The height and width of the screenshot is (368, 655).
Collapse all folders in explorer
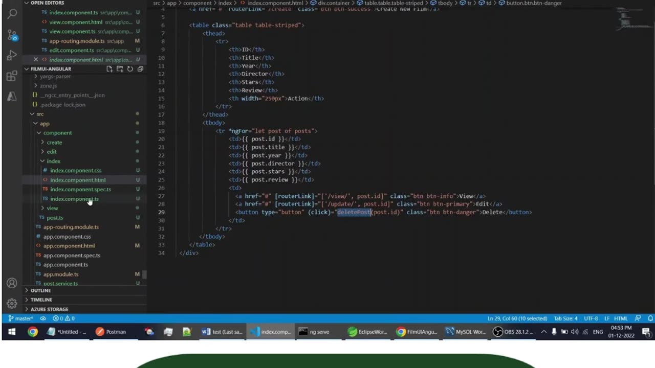point(140,69)
